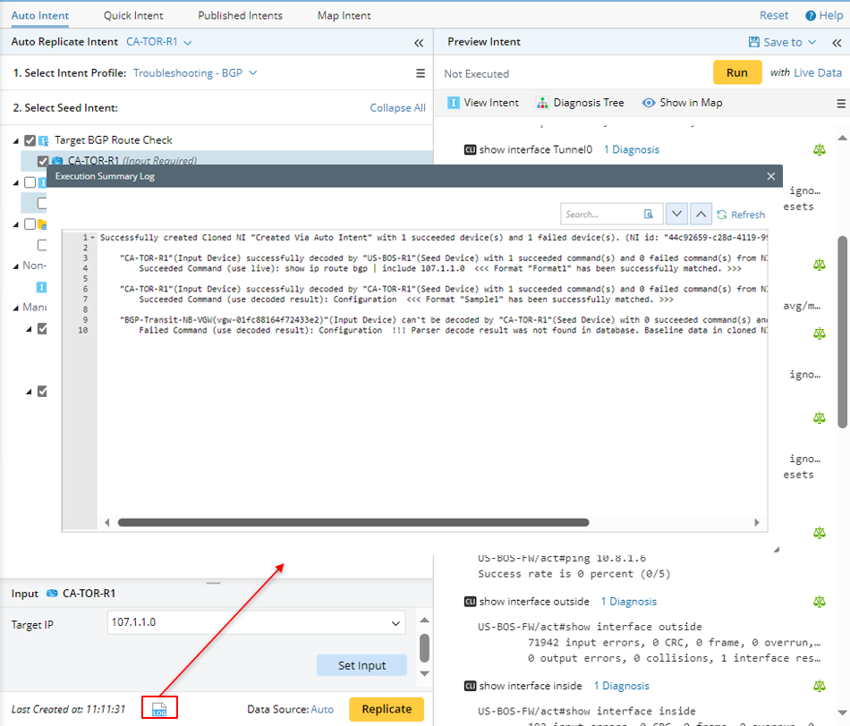This screenshot has width=850, height=726.
Task: Change Data Source Auto setting
Action: click(322, 709)
